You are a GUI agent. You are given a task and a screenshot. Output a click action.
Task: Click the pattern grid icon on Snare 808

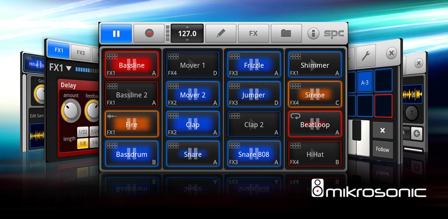(234, 145)
